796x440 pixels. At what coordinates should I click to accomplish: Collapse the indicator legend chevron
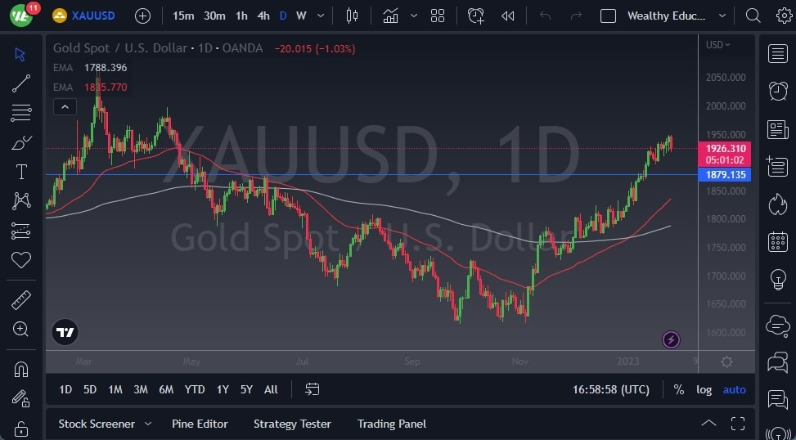click(x=65, y=107)
